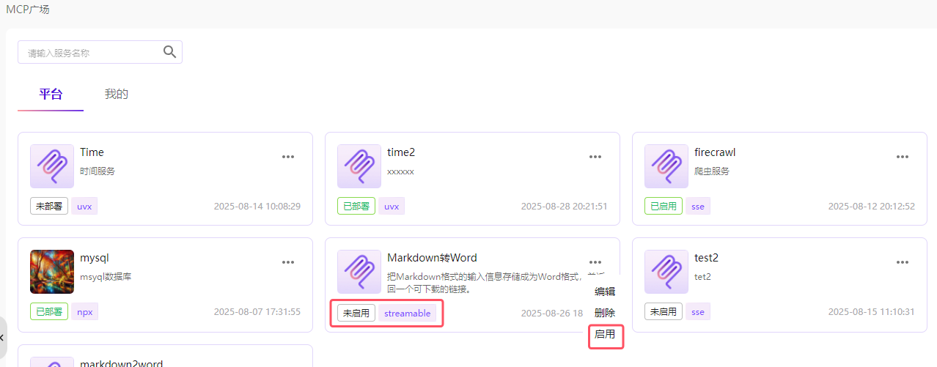Click the test2 service logo icon

click(666, 272)
